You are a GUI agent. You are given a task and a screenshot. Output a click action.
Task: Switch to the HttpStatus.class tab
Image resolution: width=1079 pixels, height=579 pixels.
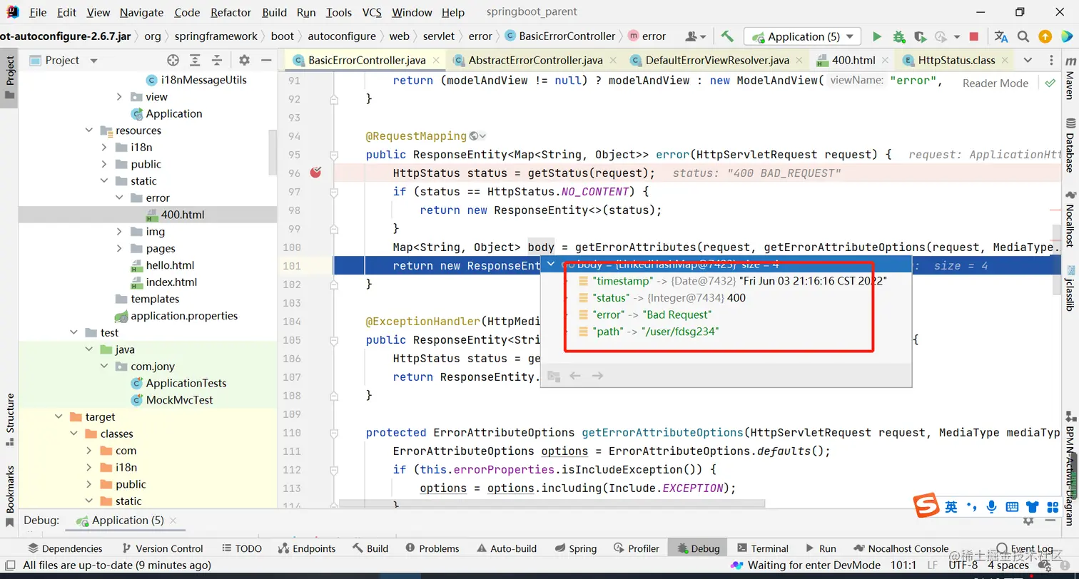pyautogui.click(x=956, y=60)
